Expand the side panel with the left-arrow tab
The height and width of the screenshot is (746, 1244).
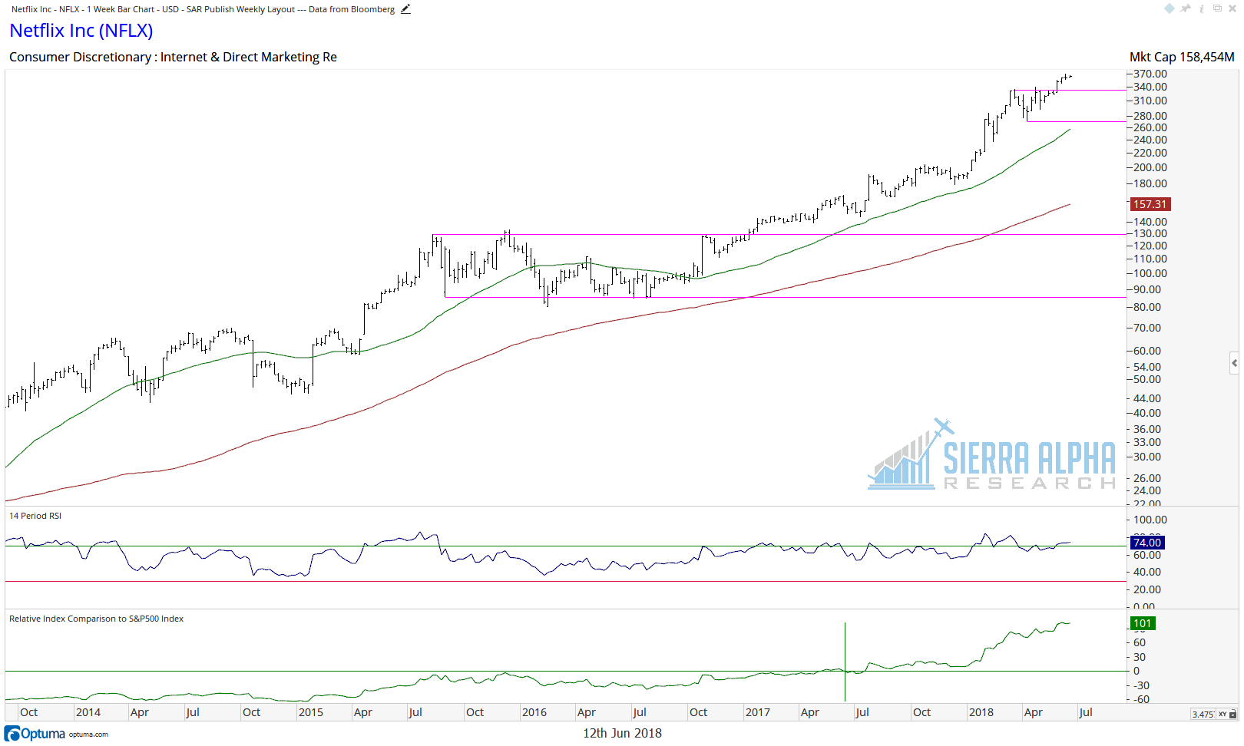(1234, 363)
